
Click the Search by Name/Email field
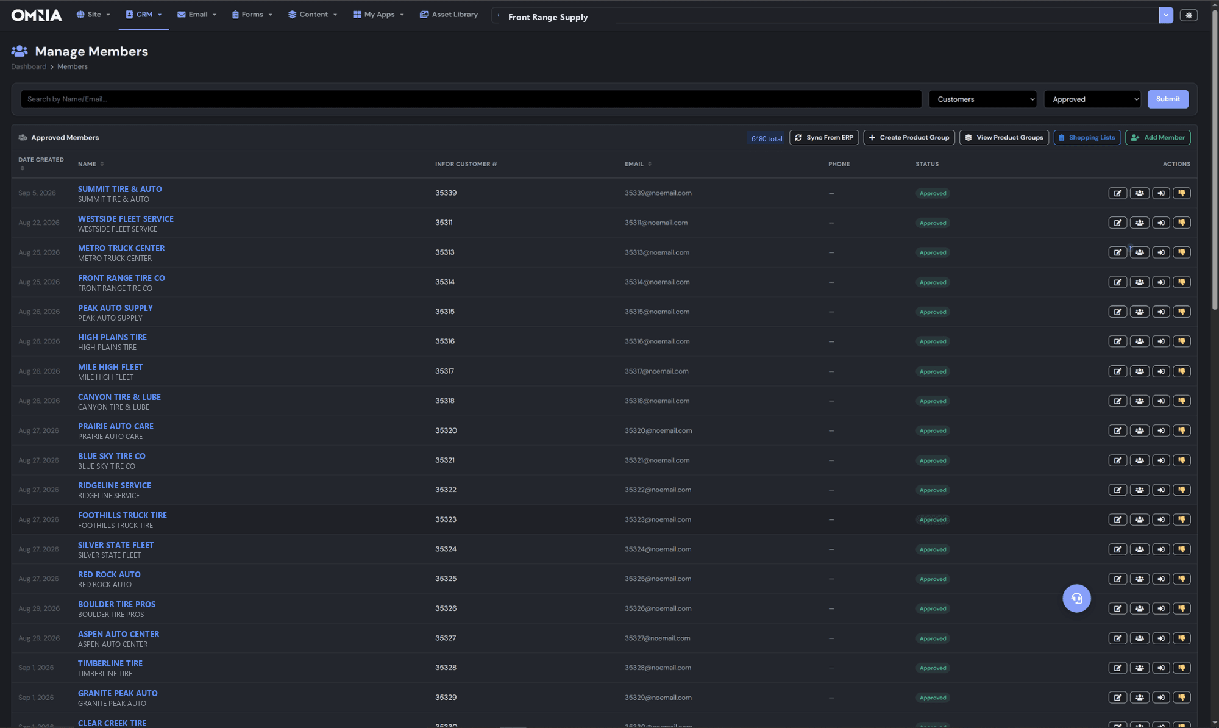pos(471,99)
